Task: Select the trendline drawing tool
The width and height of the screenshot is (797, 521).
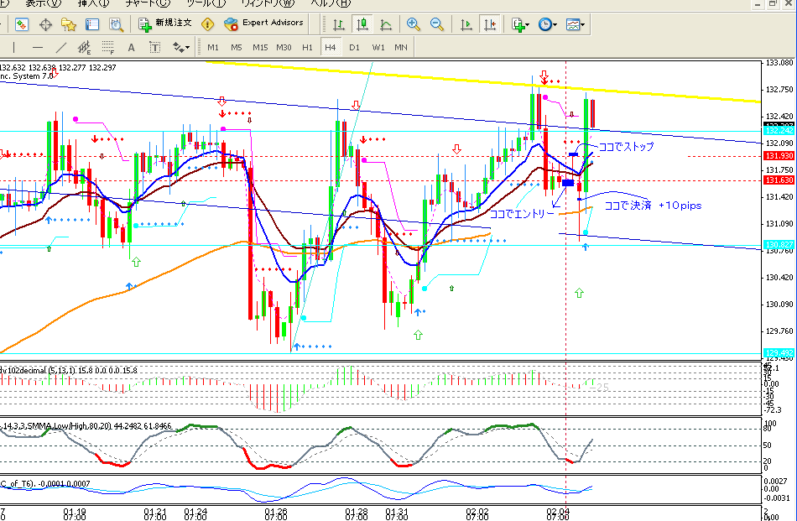Action: pyautogui.click(x=61, y=48)
